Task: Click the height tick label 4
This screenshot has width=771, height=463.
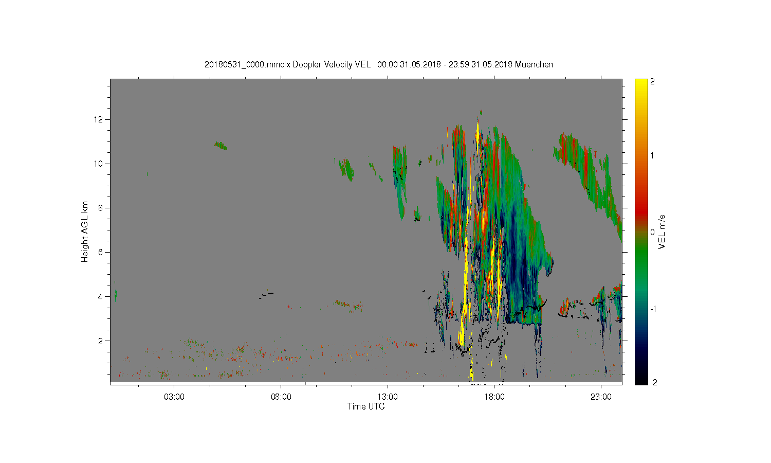Action: 101,296
